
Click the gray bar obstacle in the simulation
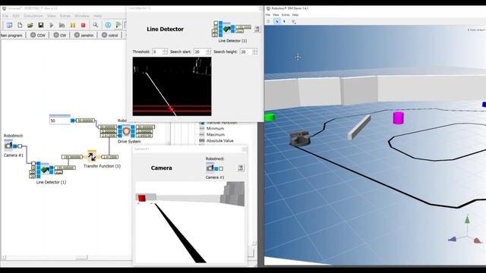(359, 127)
